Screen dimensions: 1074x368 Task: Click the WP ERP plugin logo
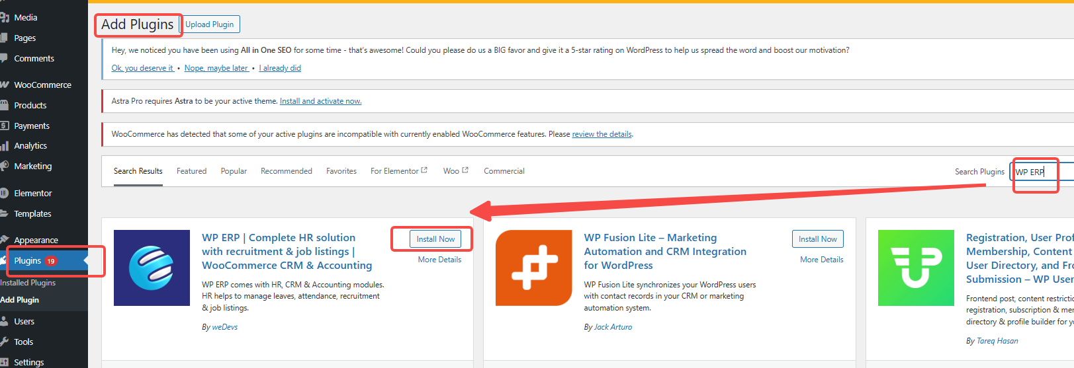point(152,268)
